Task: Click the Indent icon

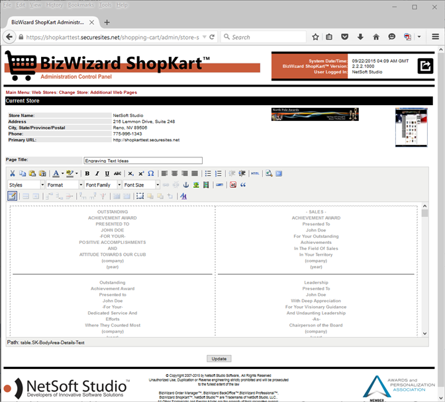Action: [x=242, y=173]
